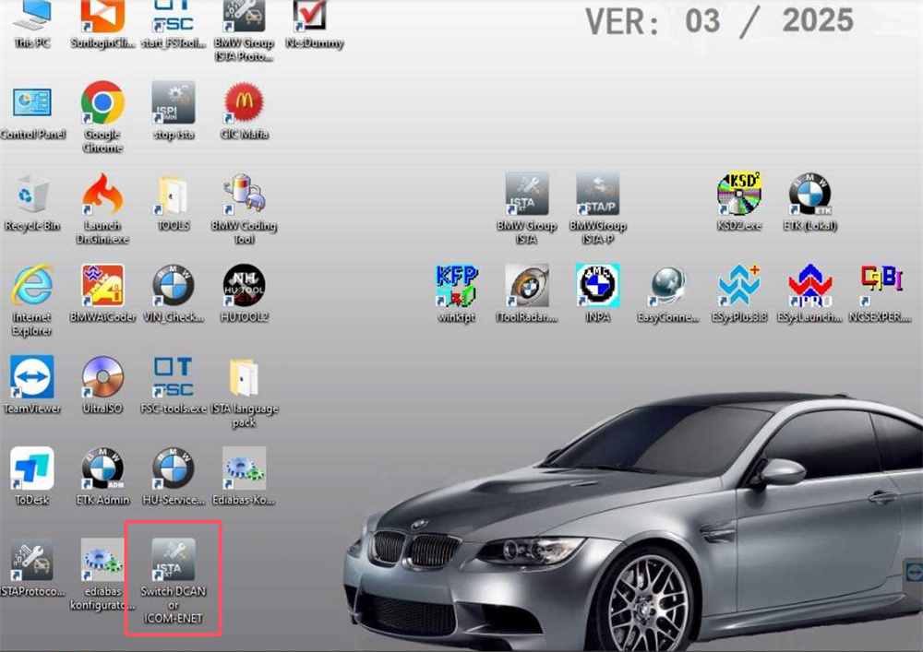Select BMW Group ISTA Proto shortcut
Viewport: 923px width, 652px height.
244,17
